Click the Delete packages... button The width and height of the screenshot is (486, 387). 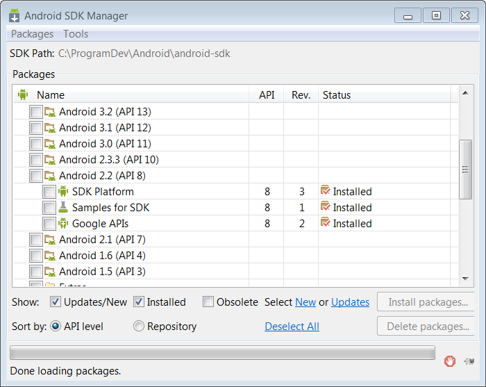click(x=426, y=326)
